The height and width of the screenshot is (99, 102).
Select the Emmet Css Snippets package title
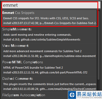[x=18, y=13]
